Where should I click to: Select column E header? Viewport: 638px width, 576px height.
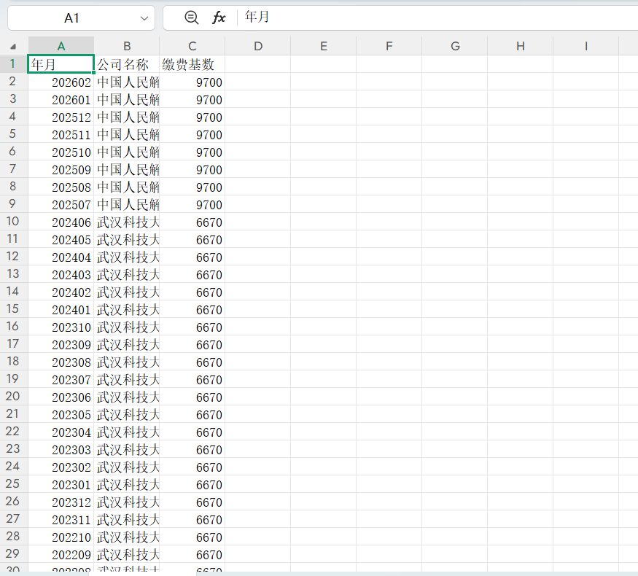[x=324, y=46]
